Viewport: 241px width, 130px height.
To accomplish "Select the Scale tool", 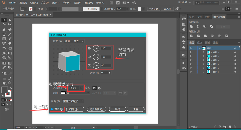I will (x=10, y=49).
